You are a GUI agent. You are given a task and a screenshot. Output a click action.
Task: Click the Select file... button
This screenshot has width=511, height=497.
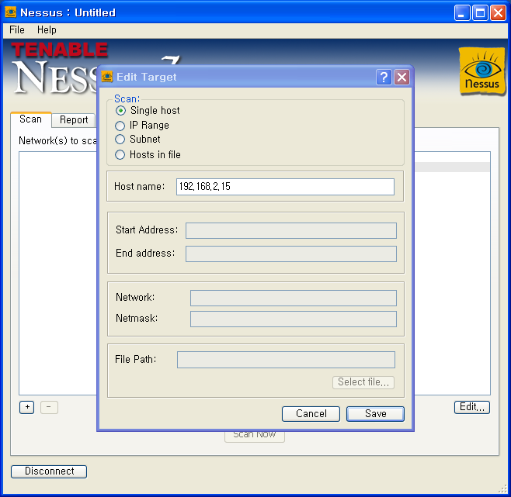pyautogui.click(x=363, y=382)
